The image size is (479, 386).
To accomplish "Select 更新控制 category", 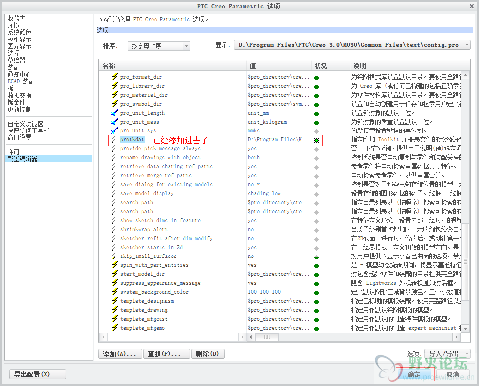I will coord(19,109).
